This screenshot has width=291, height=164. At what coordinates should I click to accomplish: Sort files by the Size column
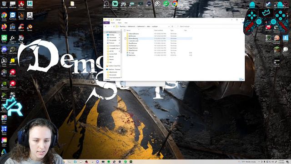[186, 31]
